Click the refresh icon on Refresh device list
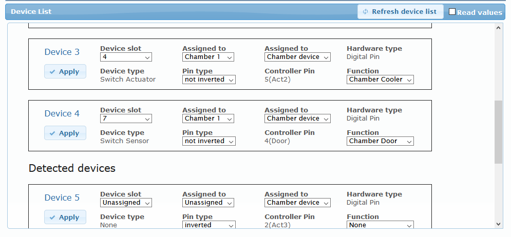511x237 pixels. pos(365,12)
